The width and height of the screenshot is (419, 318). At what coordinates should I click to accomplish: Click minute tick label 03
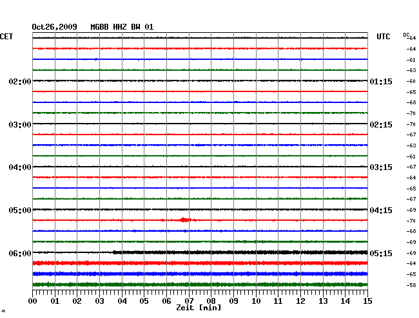(99, 301)
